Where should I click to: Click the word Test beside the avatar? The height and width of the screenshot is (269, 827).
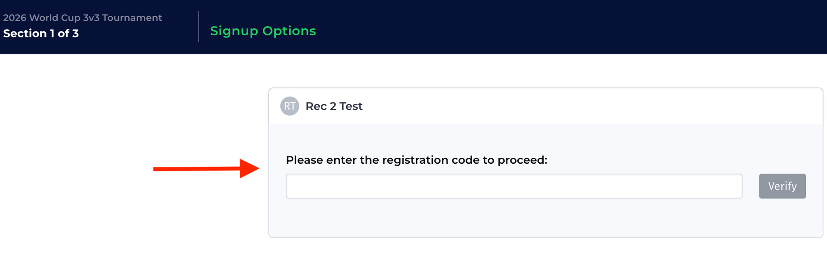tap(351, 106)
